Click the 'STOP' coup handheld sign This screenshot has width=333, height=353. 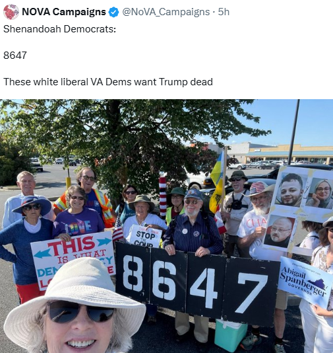pyautogui.click(x=145, y=236)
